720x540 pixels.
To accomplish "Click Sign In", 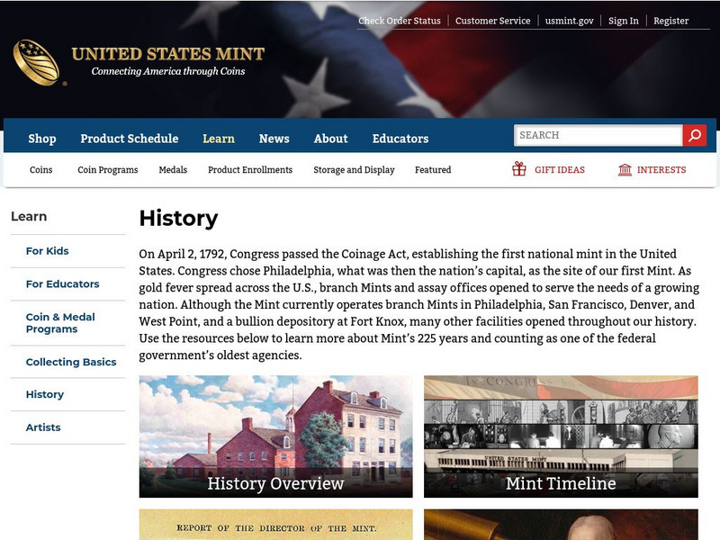I will 624,21.
